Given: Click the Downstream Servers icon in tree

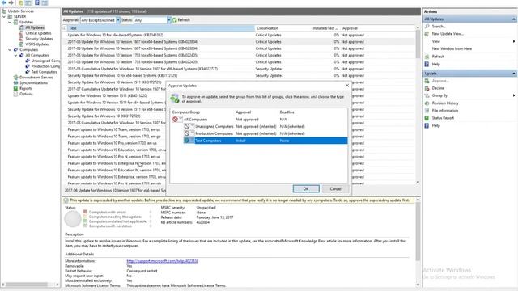Looking at the screenshot, I should (15, 78).
